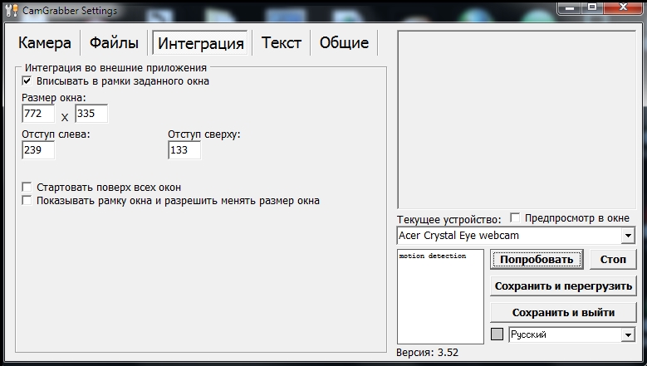Click the Стоп button
The height and width of the screenshot is (366, 647).
click(x=613, y=259)
